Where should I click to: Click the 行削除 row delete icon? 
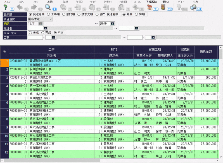tap(122, 7)
